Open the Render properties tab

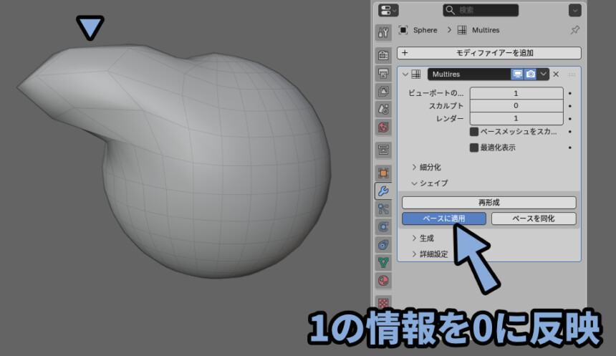(383, 55)
